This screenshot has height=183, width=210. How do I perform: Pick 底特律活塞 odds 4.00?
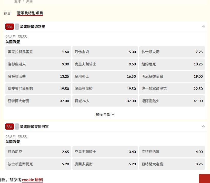[172, 152]
